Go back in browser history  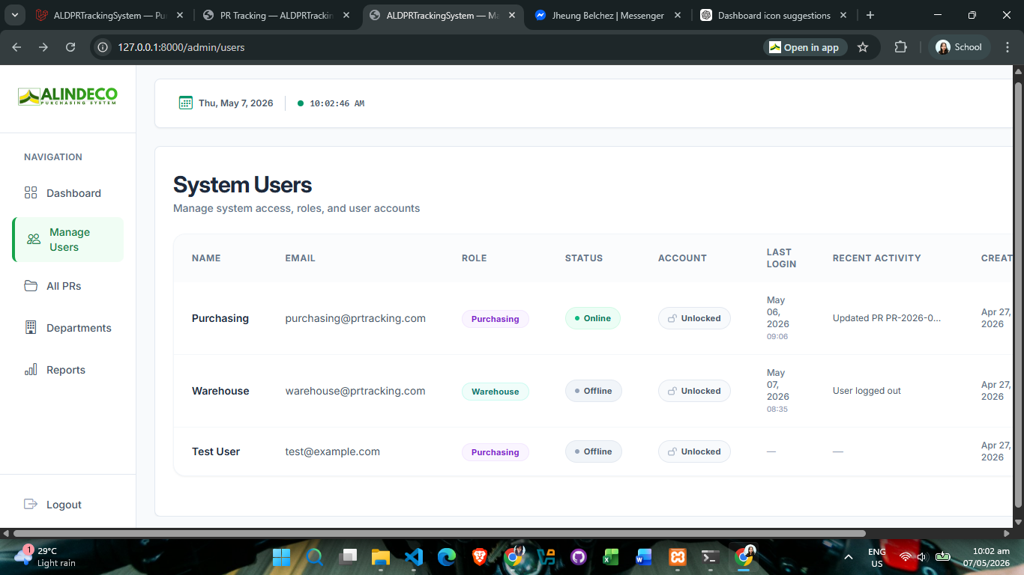point(16,47)
